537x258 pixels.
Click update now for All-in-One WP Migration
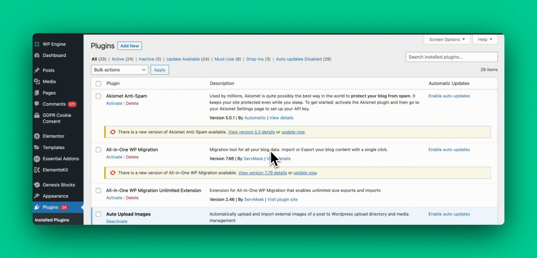[x=305, y=173]
